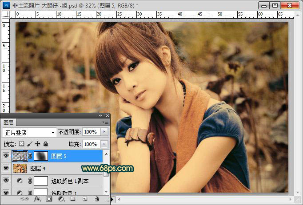Toggle lock transparent pixels
Image resolution: width=303 pixels, height=205 pixels.
(x=21, y=144)
